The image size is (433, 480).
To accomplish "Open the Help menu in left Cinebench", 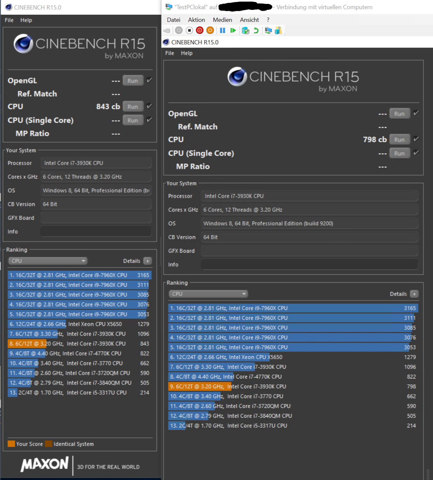I will pyautogui.click(x=26, y=20).
